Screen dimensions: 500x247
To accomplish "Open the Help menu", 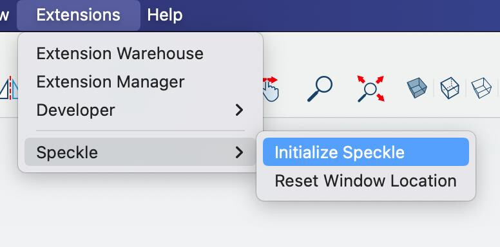I will tap(165, 15).
